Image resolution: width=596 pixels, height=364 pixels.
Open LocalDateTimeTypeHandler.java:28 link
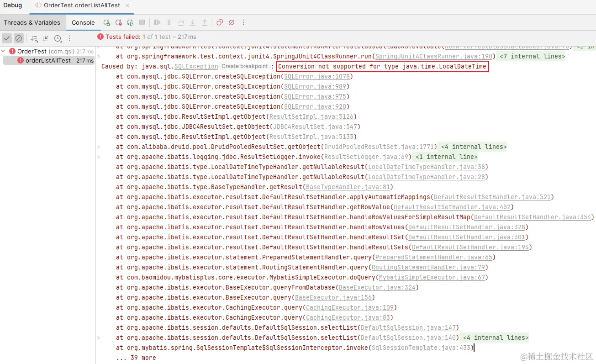[x=426, y=177]
